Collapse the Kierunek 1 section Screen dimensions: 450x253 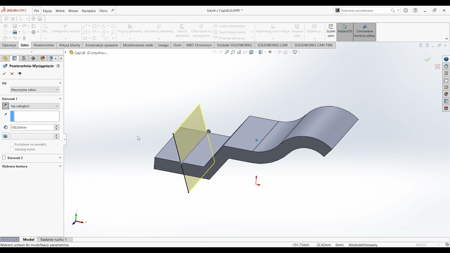[x=60, y=99]
